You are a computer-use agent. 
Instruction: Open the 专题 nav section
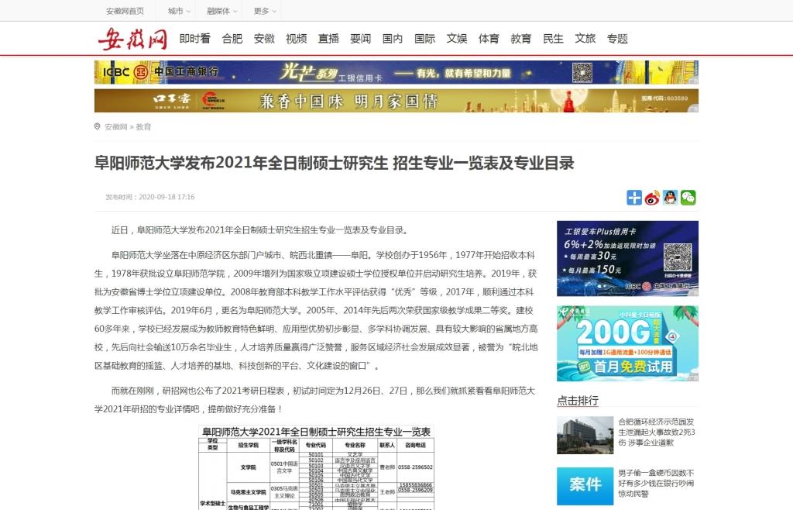coord(617,39)
